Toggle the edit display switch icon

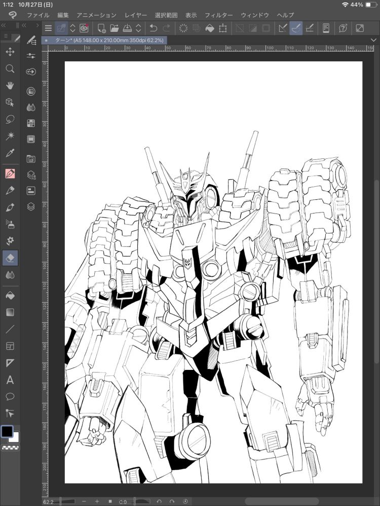[x=61, y=28]
